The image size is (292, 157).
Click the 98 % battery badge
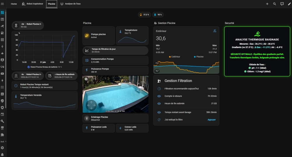pos(158,15)
